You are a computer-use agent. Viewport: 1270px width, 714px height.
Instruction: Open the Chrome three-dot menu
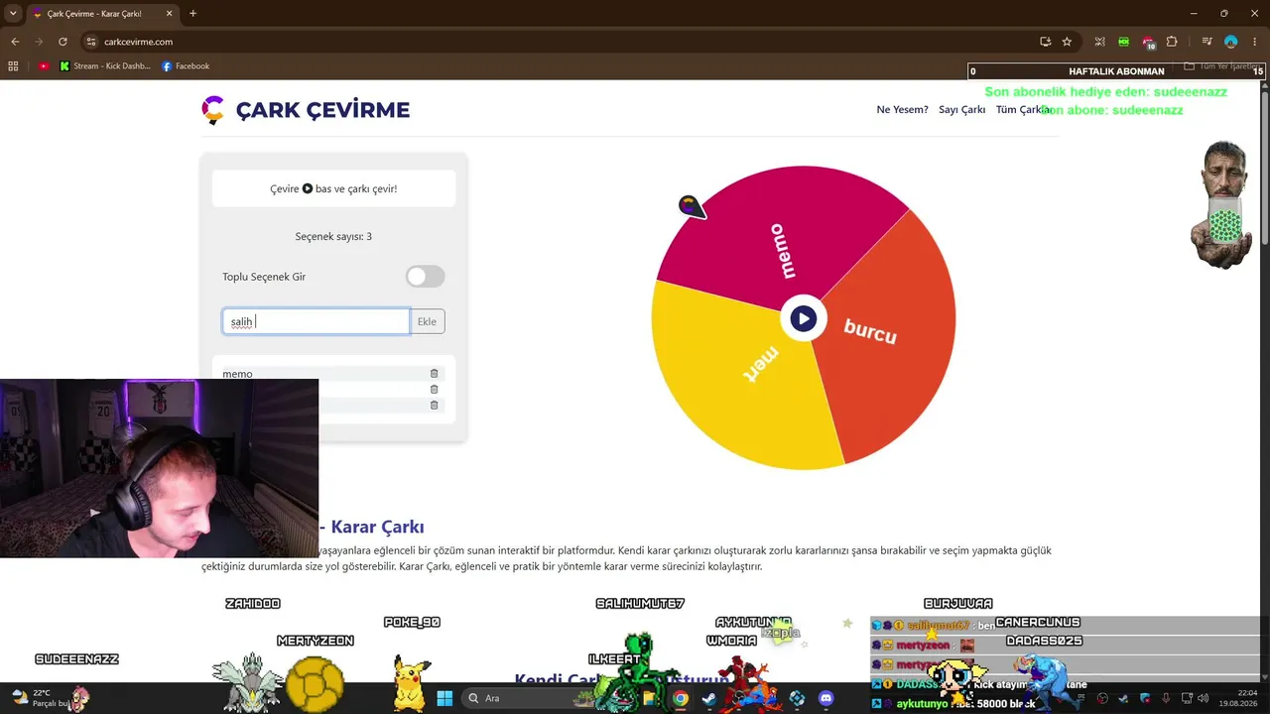click(1254, 42)
